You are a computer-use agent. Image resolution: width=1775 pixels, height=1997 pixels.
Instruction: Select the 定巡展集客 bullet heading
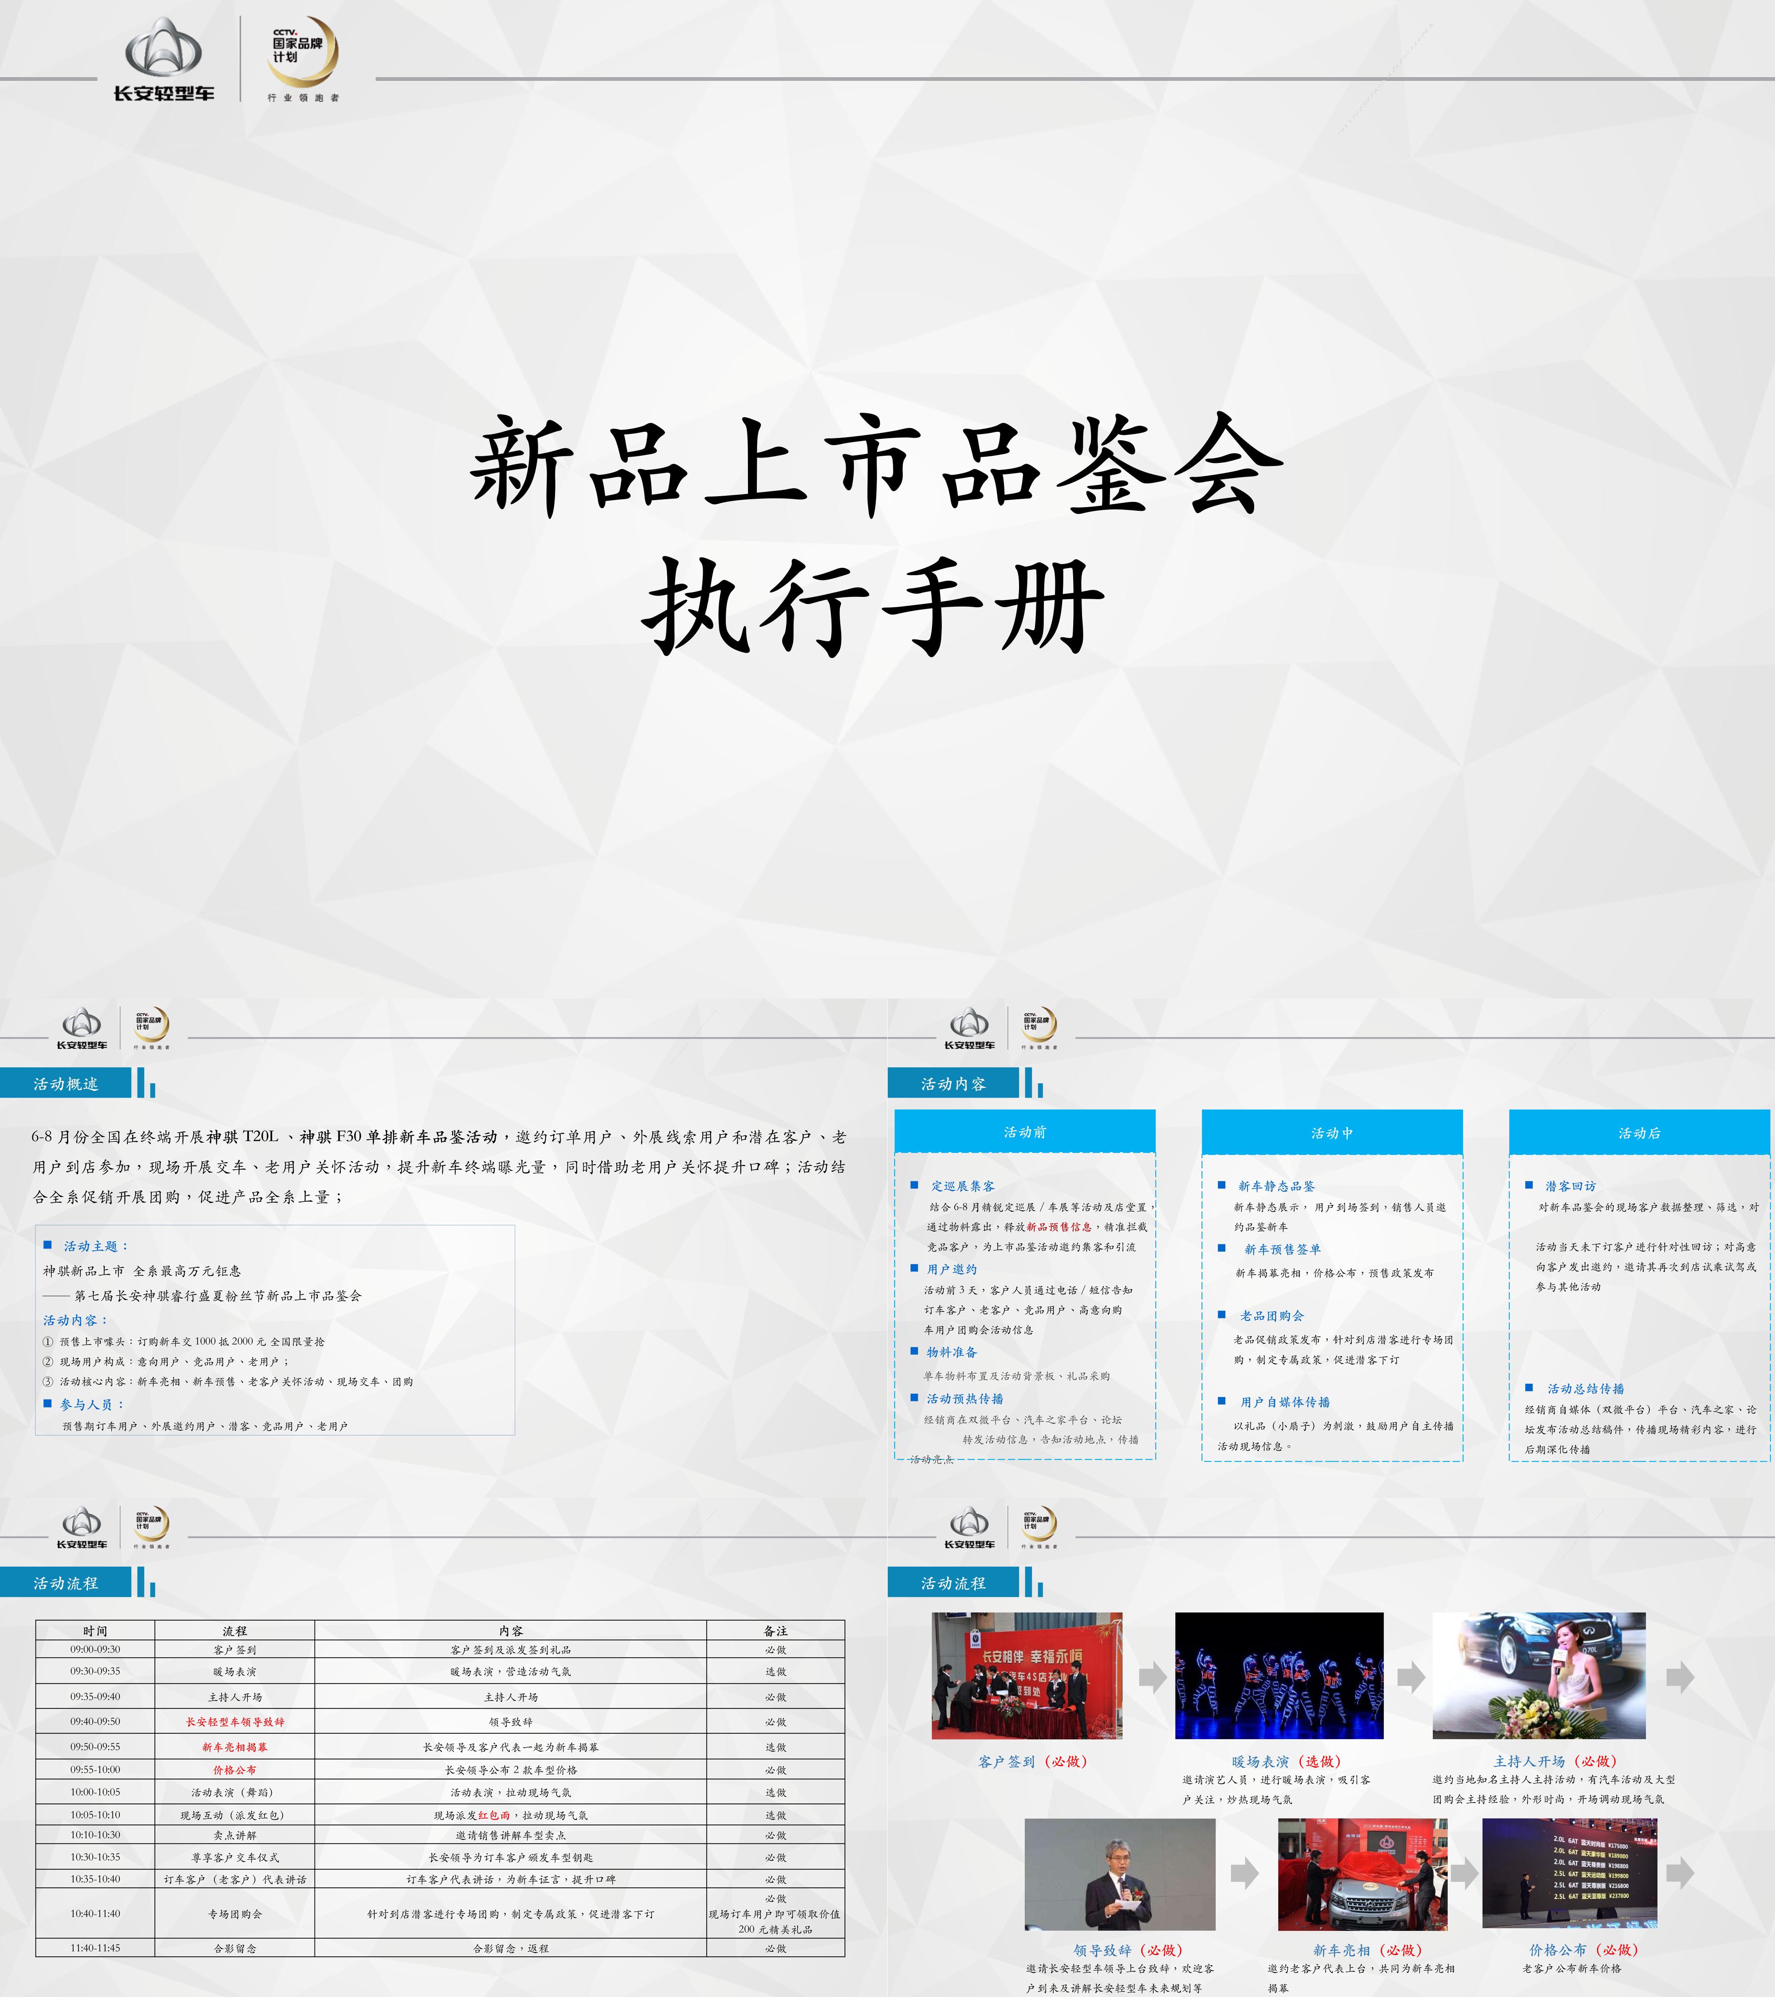pyautogui.click(x=962, y=1186)
